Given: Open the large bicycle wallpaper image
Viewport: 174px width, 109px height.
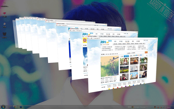Looking at the screenshot, I should coord(110,66).
